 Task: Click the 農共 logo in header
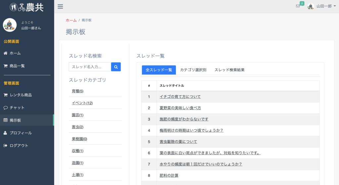(x=27, y=7)
